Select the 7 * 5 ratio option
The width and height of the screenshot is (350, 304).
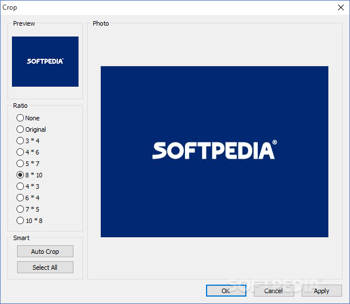pyautogui.click(x=28, y=209)
